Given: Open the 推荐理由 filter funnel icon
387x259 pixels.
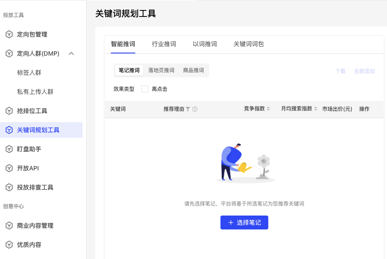Looking at the screenshot, I should (x=188, y=109).
